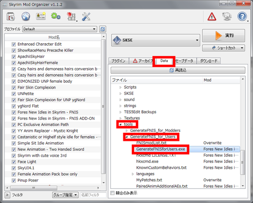
Task: Click the Reload button
Action: (178, 70)
